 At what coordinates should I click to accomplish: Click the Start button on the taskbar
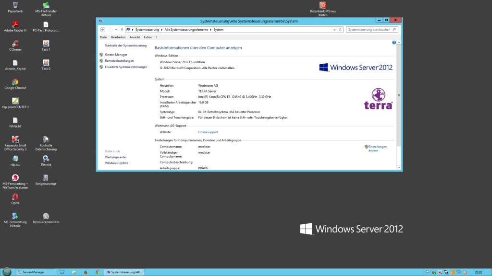coord(7,272)
